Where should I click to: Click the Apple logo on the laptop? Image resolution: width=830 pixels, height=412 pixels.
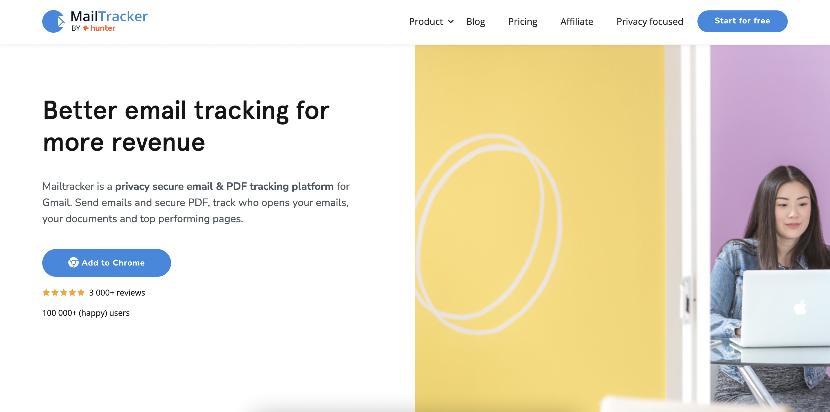(800, 308)
